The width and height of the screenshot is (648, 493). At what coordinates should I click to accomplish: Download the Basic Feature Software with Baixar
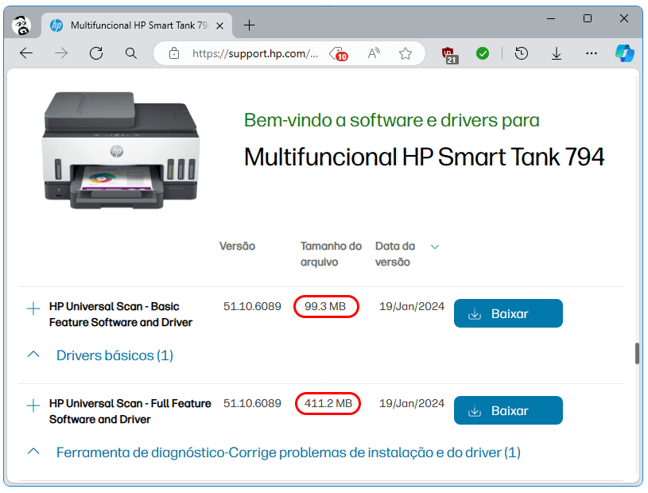(508, 313)
